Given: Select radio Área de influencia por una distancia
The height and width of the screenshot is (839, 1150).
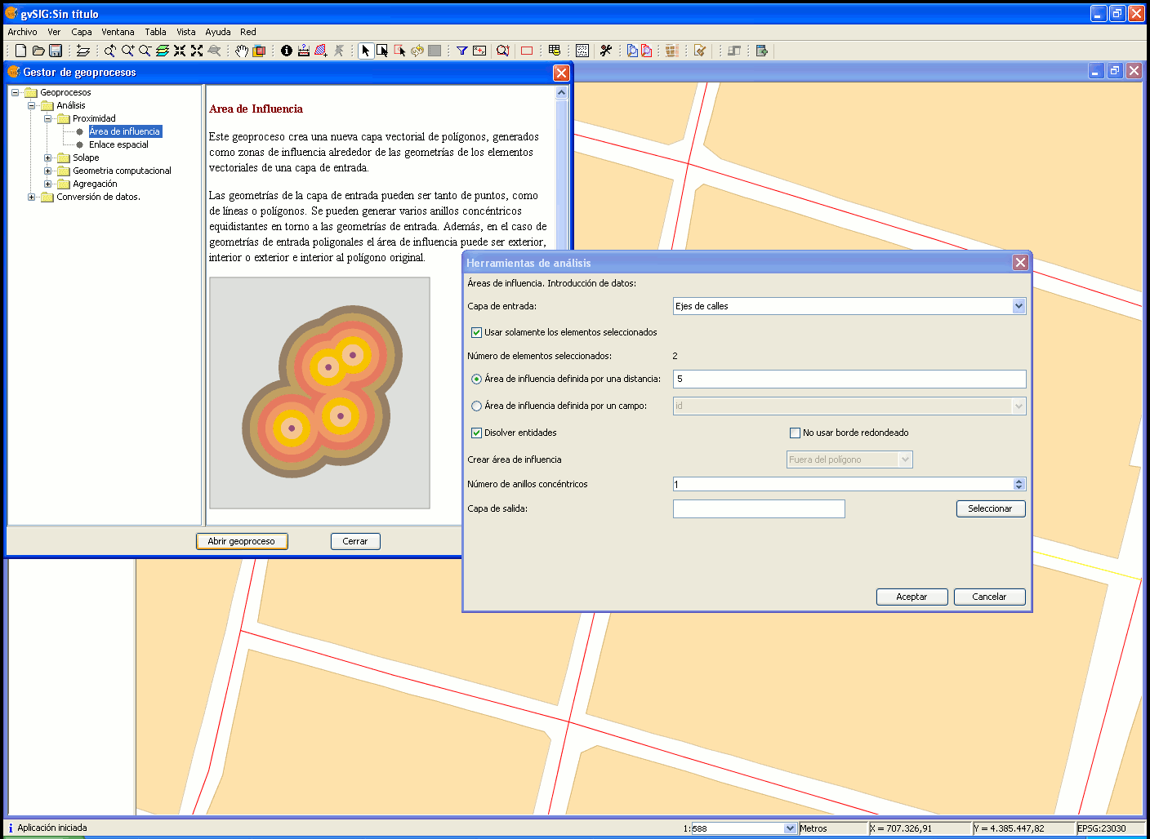Looking at the screenshot, I should pos(476,379).
